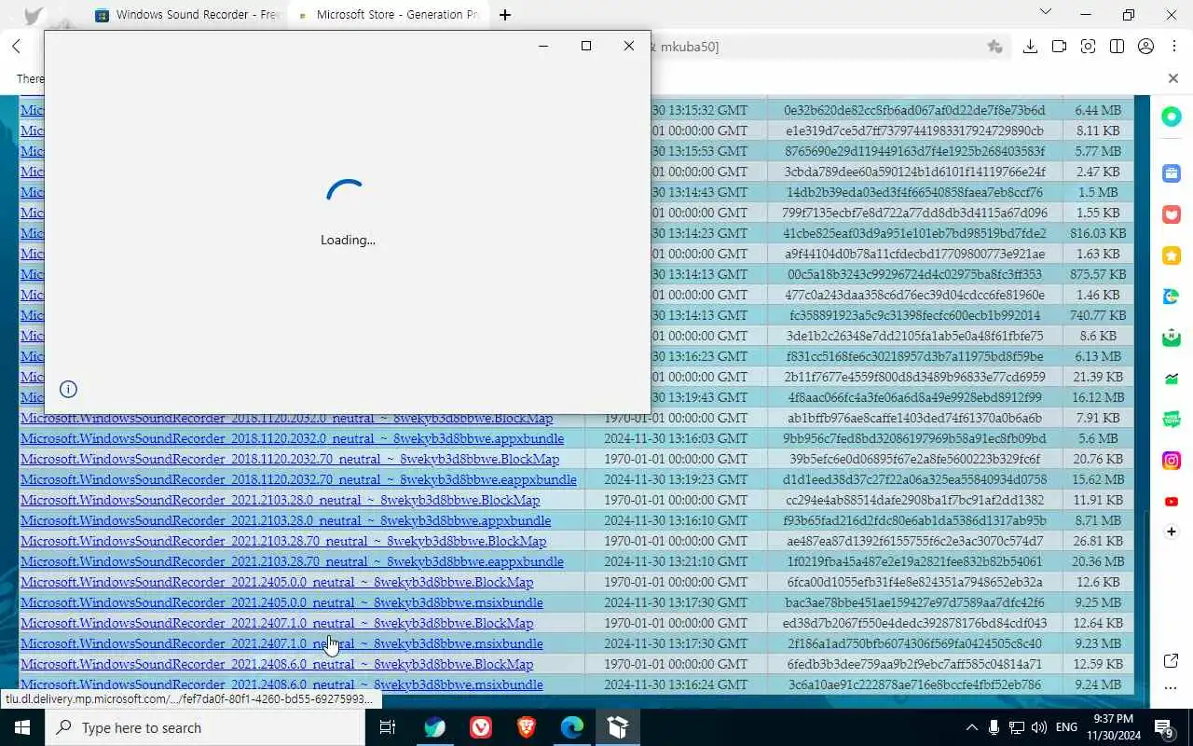The width and height of the screenshot is (1193, 746).
Task: Download the 2021.2103.28.70 eappxbundle link
Action: click(x=292, y=561)
